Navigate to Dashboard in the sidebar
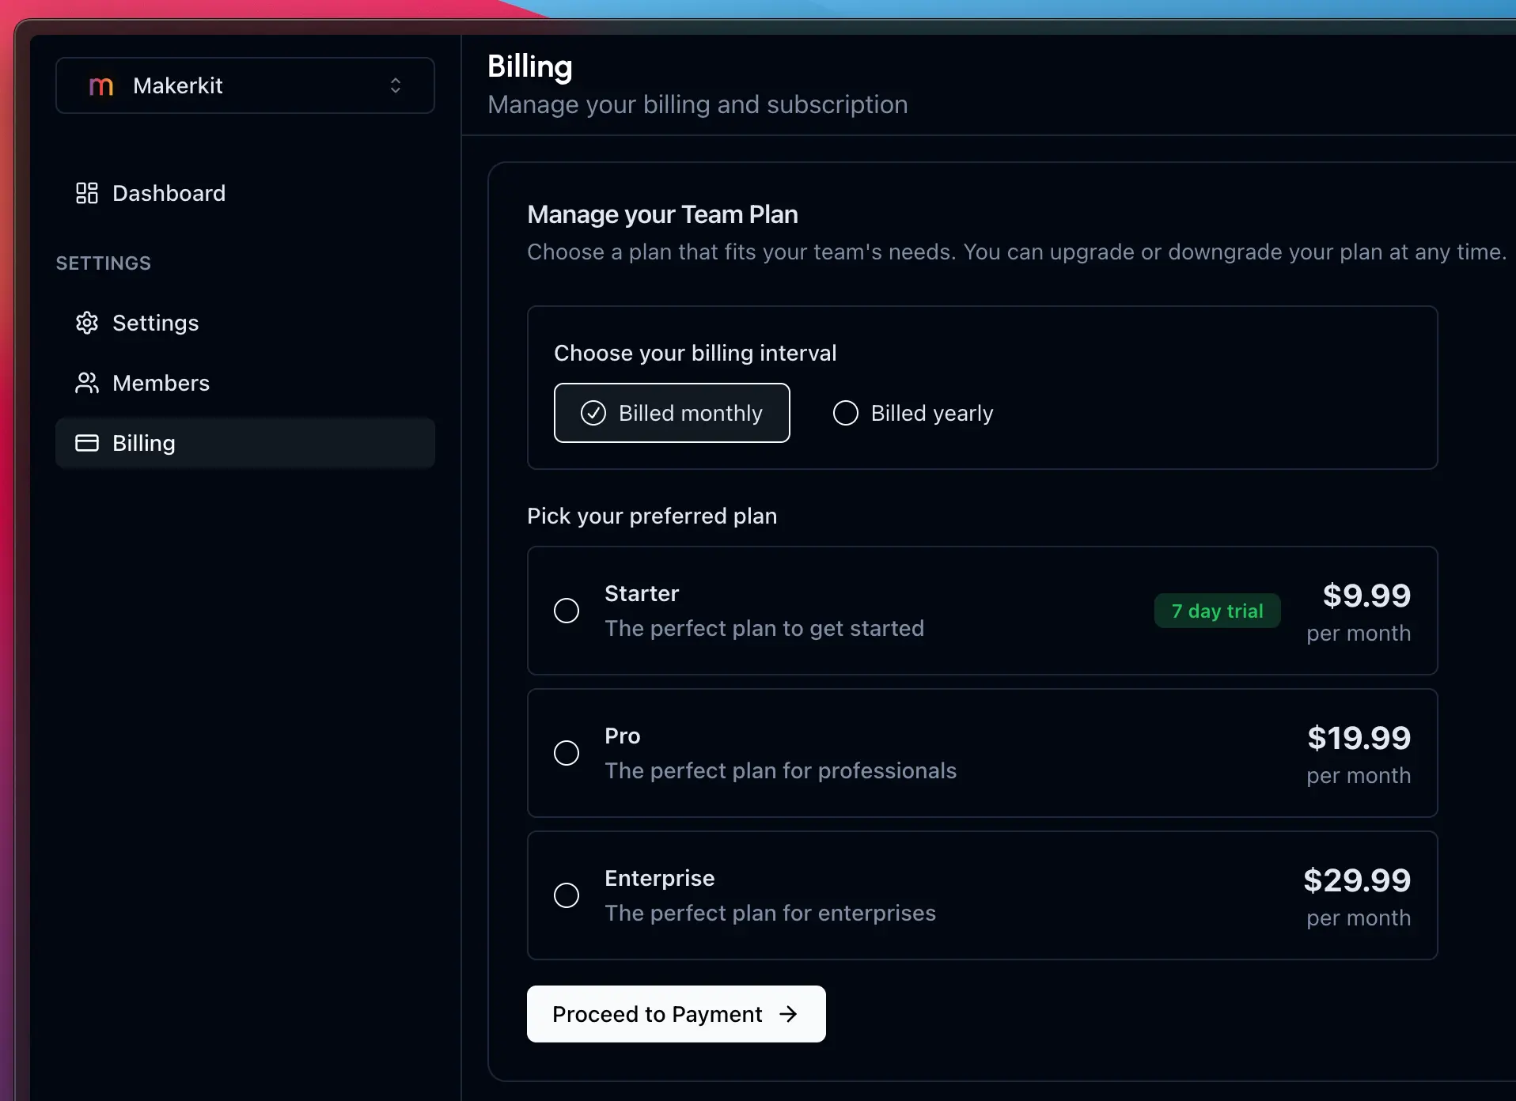Viewport: 1516px width, 1101px height. click(x=168, y=193)
